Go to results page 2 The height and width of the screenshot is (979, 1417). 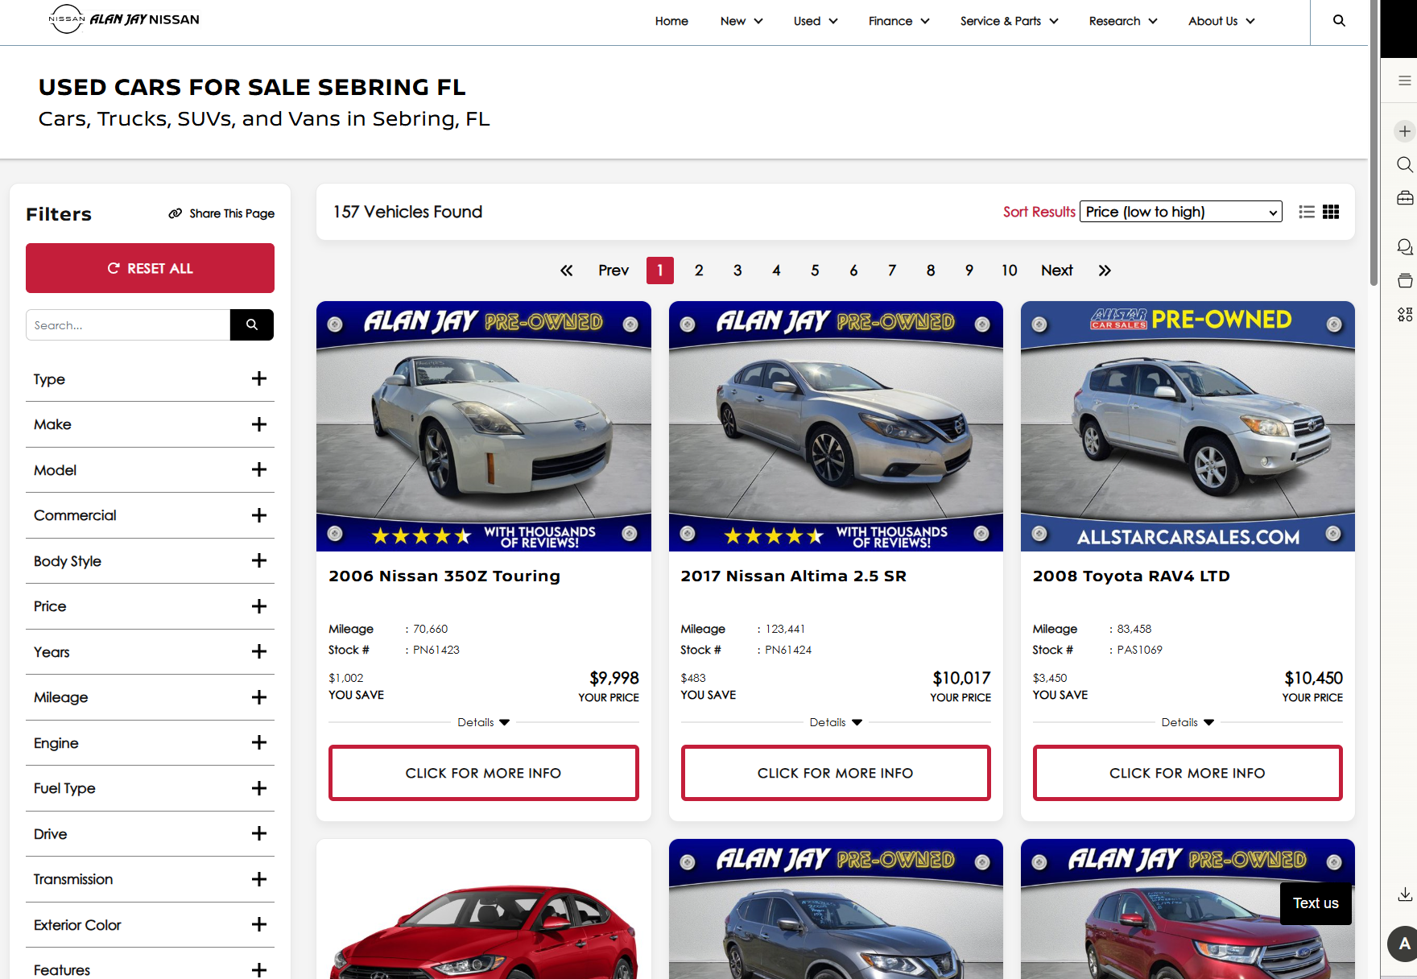pyautogui.click(x=699, y=271)
